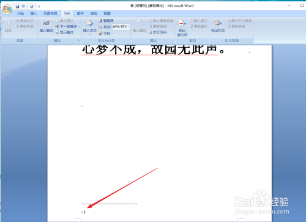Undo the last action
The image size is (306, 222).
tap(23, 7)
